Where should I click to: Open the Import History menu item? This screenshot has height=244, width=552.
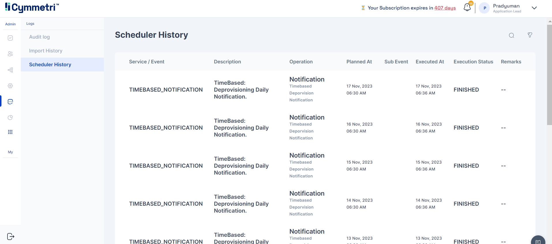(46, 51)
